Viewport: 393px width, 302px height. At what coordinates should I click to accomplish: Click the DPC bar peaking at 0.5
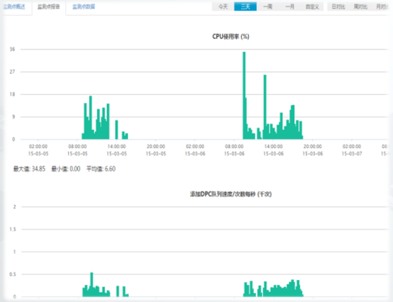point(92,284)
